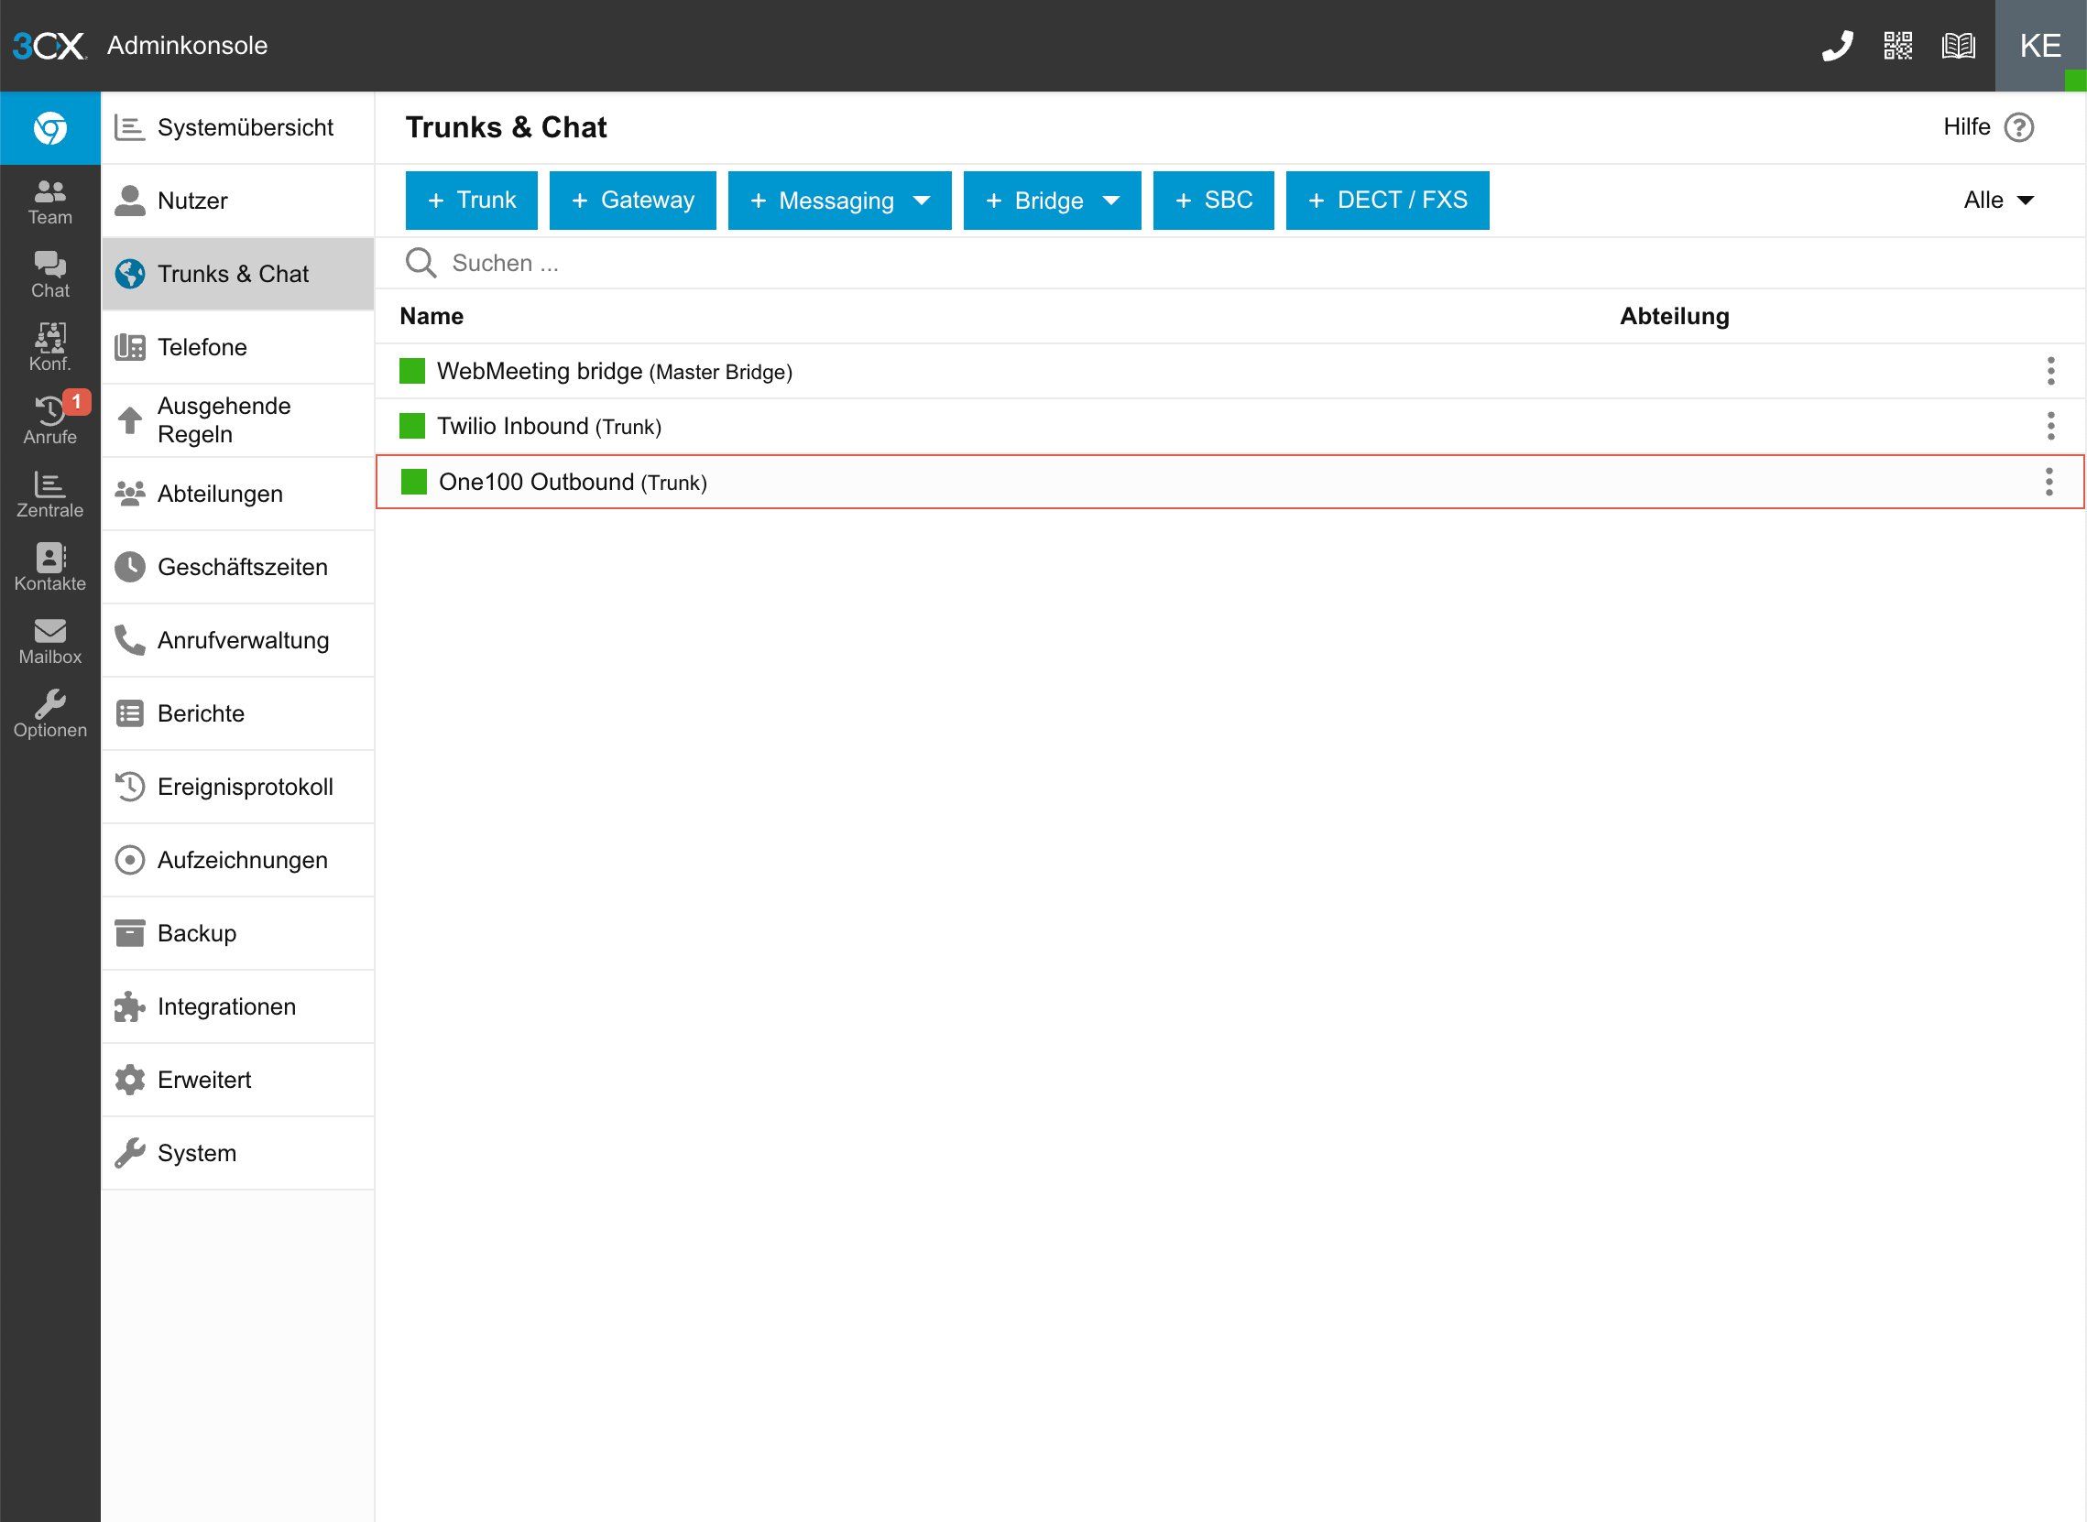
Task: Sort by the Name column header
Action: 432,316
